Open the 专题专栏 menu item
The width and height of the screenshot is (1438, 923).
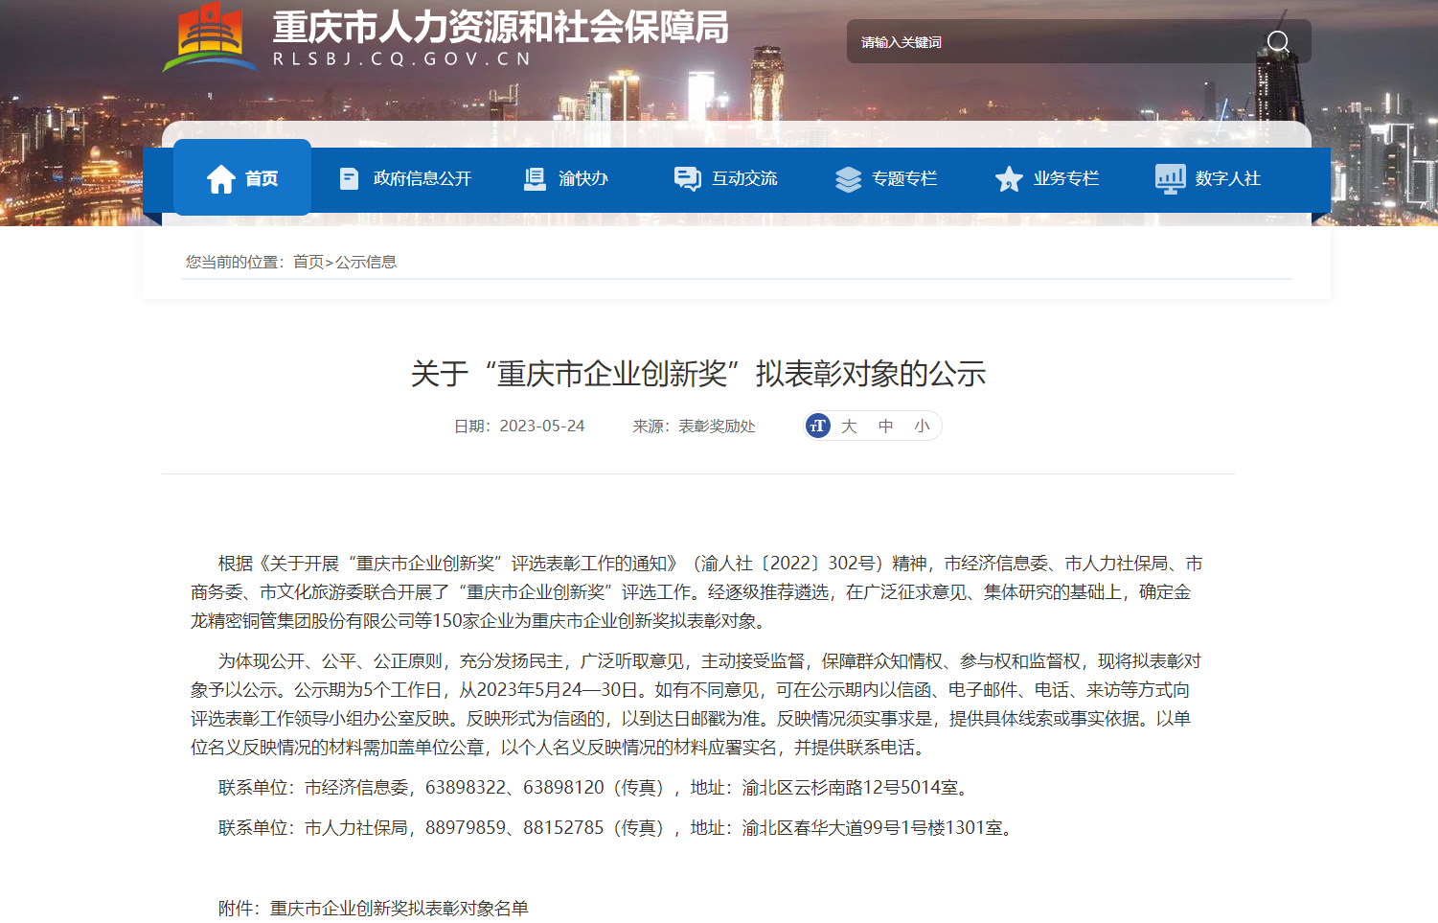(886, 179)
